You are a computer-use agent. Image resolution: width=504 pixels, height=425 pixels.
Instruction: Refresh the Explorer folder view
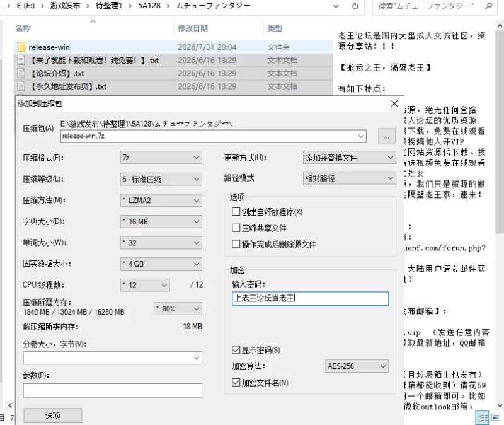point(355,6)
